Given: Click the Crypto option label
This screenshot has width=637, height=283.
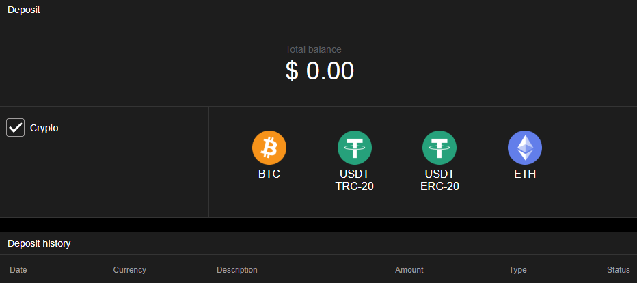Looking at the screenshot, I should [44, 128].
